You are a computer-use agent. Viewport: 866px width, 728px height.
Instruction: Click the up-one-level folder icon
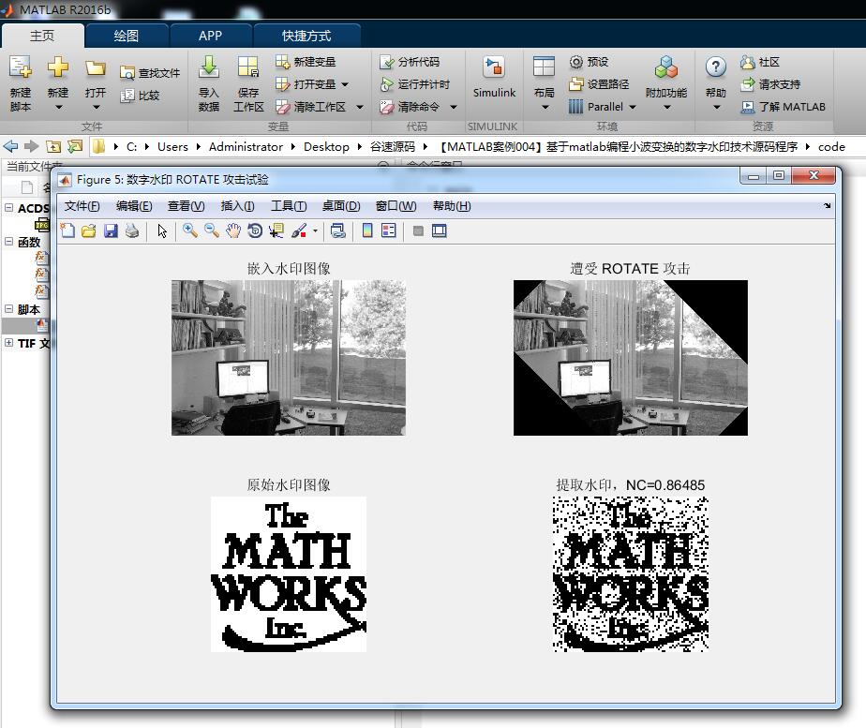tap(53, 146)
